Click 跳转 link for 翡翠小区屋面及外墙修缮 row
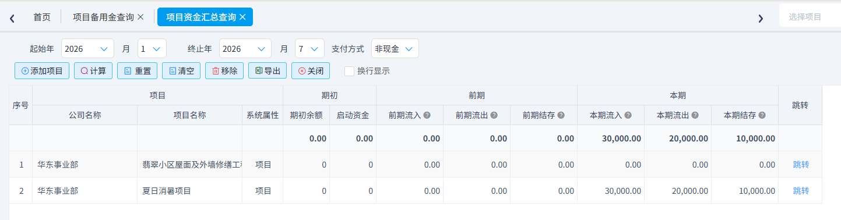Viewport: 841px width, 220px height. coord(801,165)
